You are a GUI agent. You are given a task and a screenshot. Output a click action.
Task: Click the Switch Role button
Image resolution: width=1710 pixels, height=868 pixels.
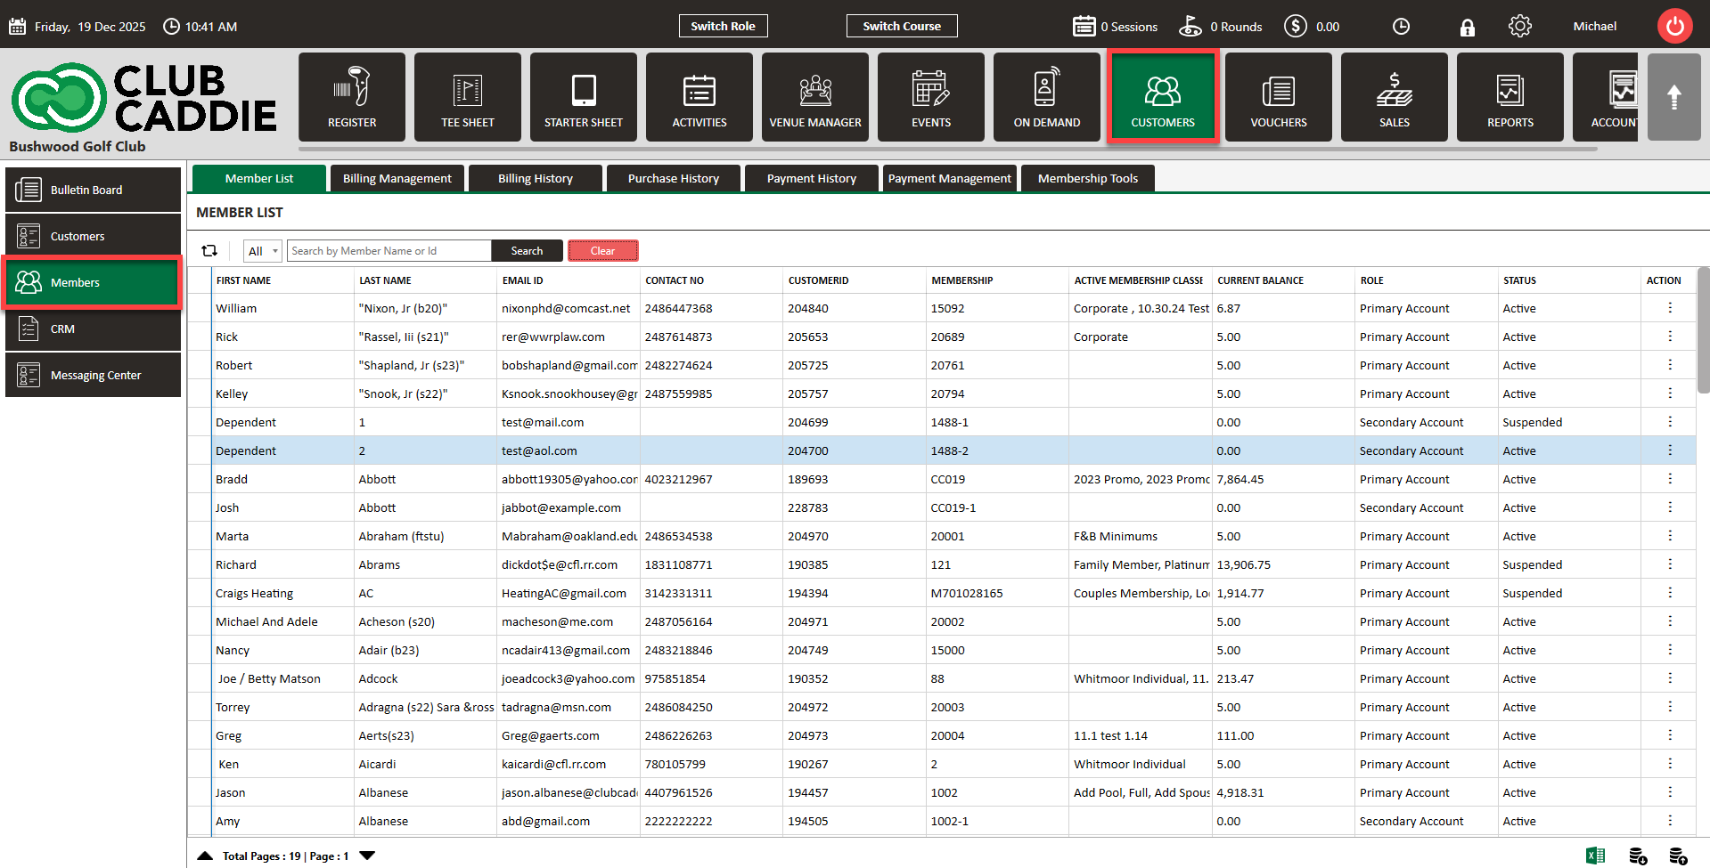pos(723,26)
